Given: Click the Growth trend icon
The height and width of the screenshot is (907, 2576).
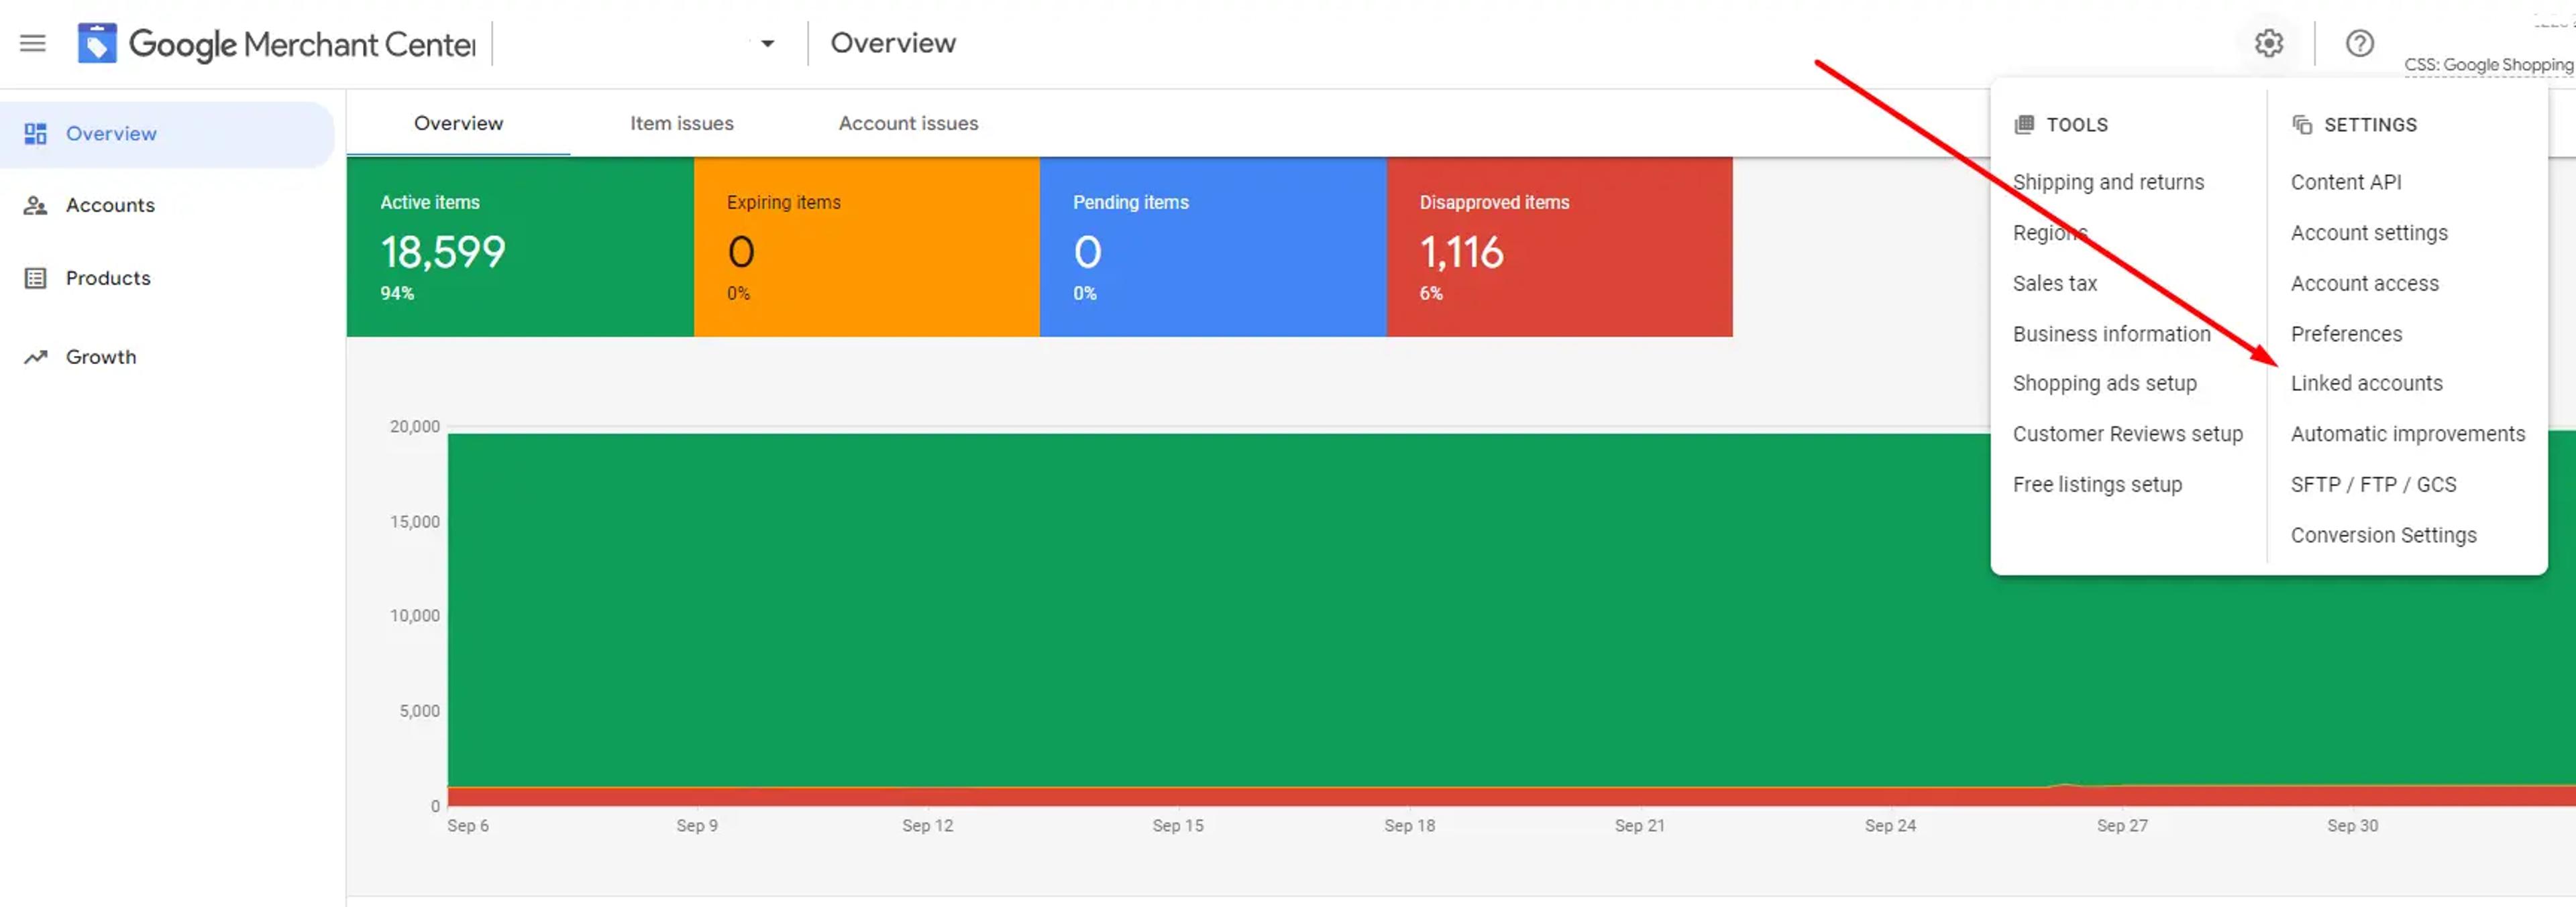Looking at the screenshot, I should coord(35,357).
